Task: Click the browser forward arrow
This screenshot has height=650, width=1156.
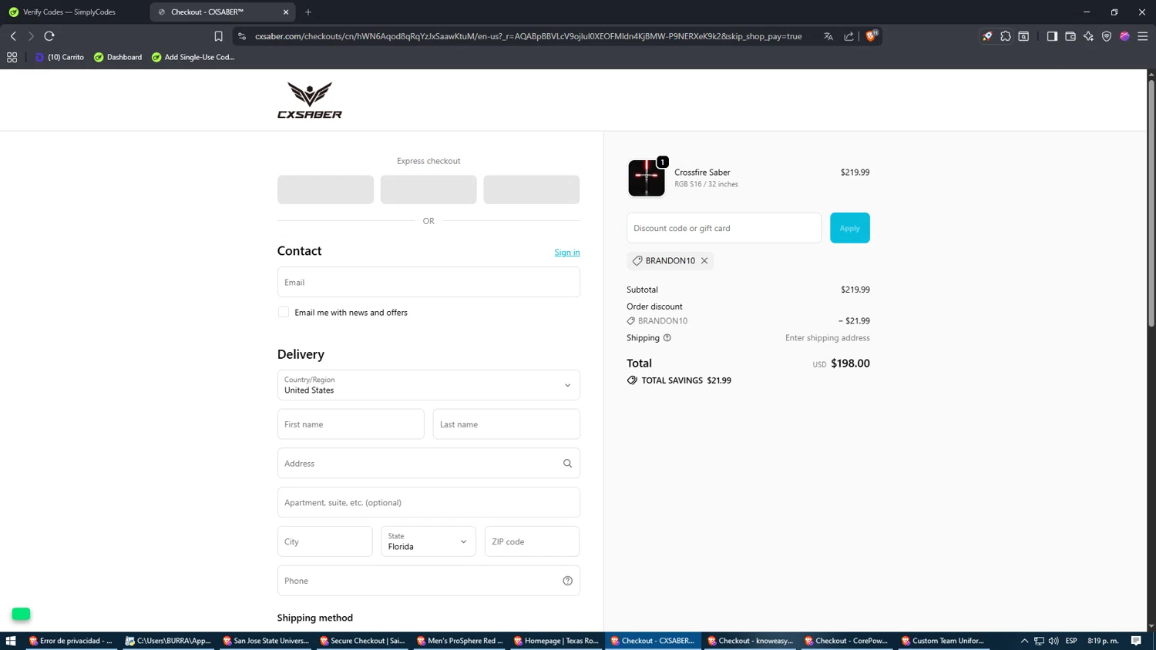Action: tap(31, 36)
